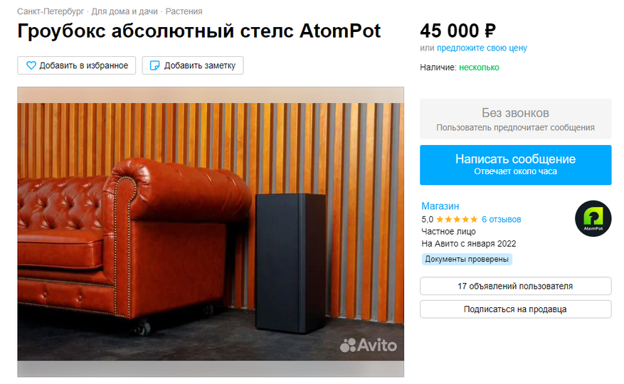Open Для дома и дачи breadcrumb
This screenshot has width=624, height=384.
coord(125,11)
